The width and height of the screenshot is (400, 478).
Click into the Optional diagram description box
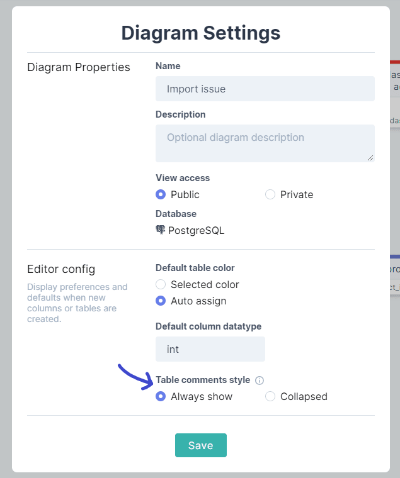(x=265, y=143)
